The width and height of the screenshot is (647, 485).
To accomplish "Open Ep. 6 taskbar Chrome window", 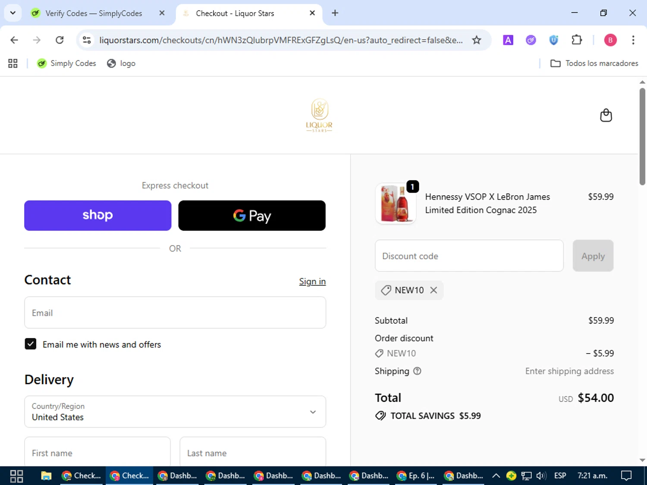I will (x=416, y=476).
